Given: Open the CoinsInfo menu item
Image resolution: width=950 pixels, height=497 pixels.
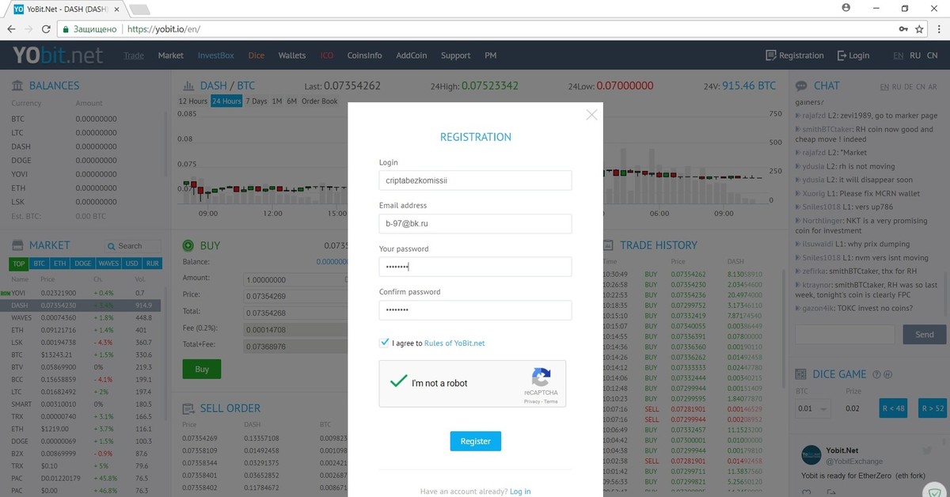Looking at the screenshot, I should (364, 55).
